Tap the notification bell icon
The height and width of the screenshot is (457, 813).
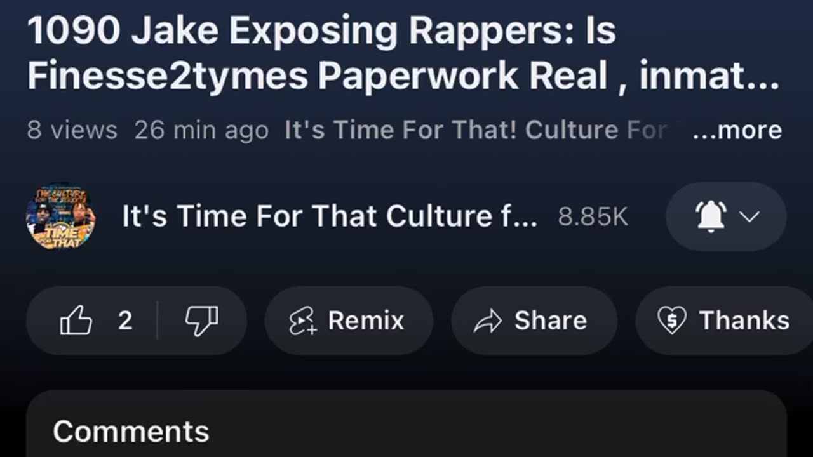711,216
